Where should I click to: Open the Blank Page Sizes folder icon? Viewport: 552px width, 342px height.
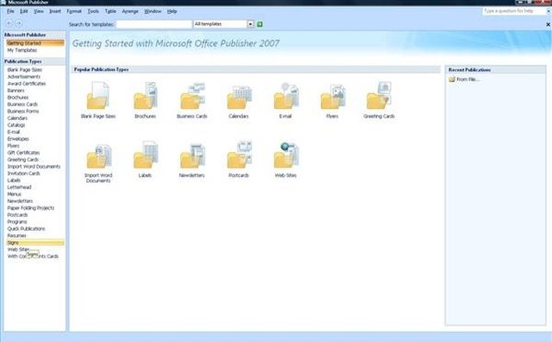97,96
